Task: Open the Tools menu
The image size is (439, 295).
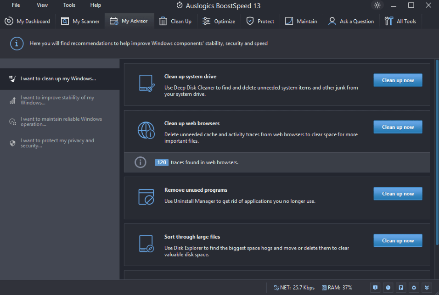Action: click(x=69, y=5)
